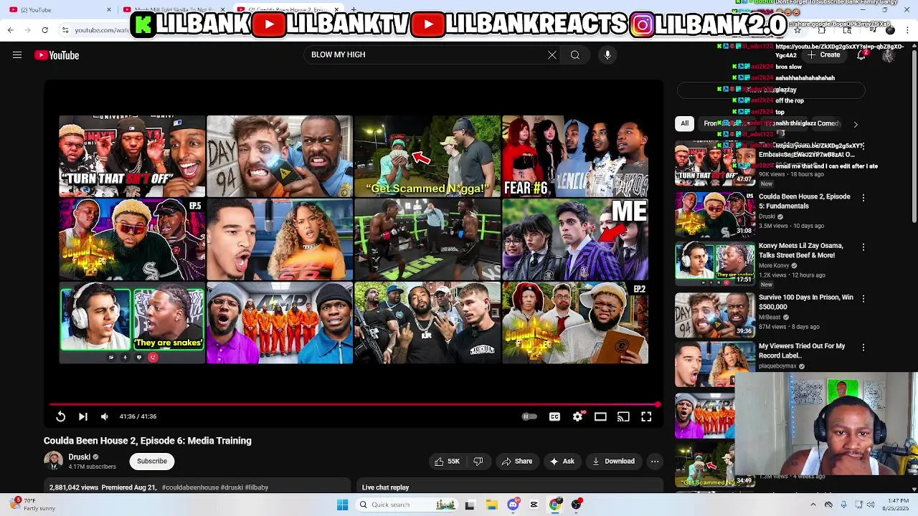Go forward in the browser

(27, 30)
